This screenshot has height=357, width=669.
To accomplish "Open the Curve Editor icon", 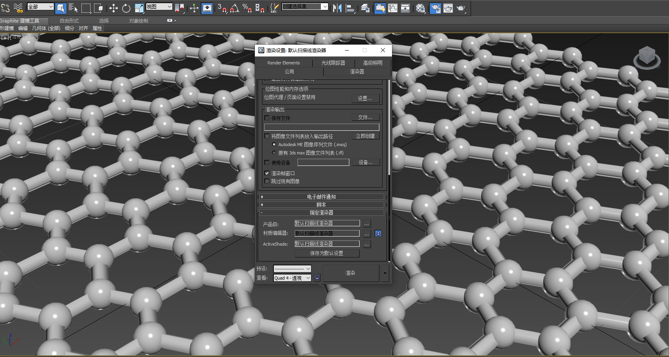I will [393, 8].
